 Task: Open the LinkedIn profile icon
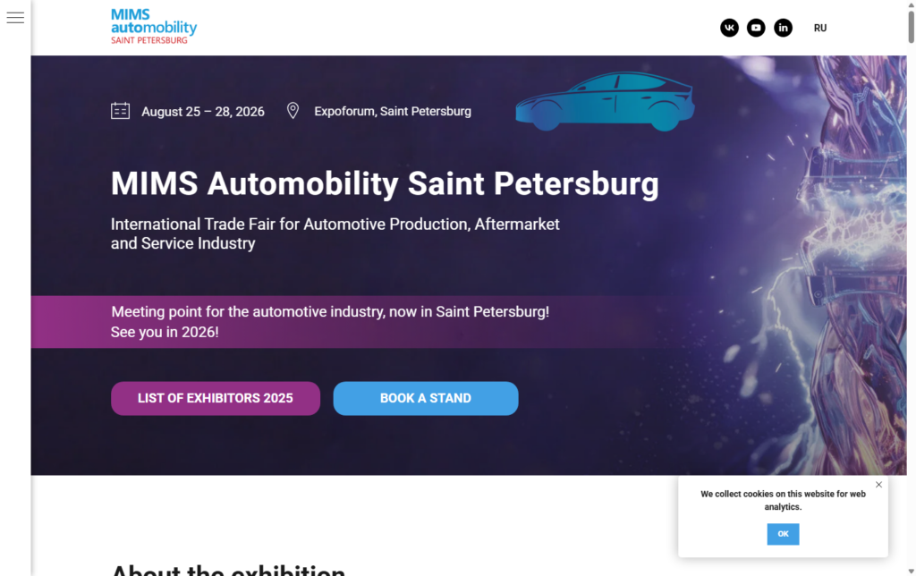[x=783, y=28]
